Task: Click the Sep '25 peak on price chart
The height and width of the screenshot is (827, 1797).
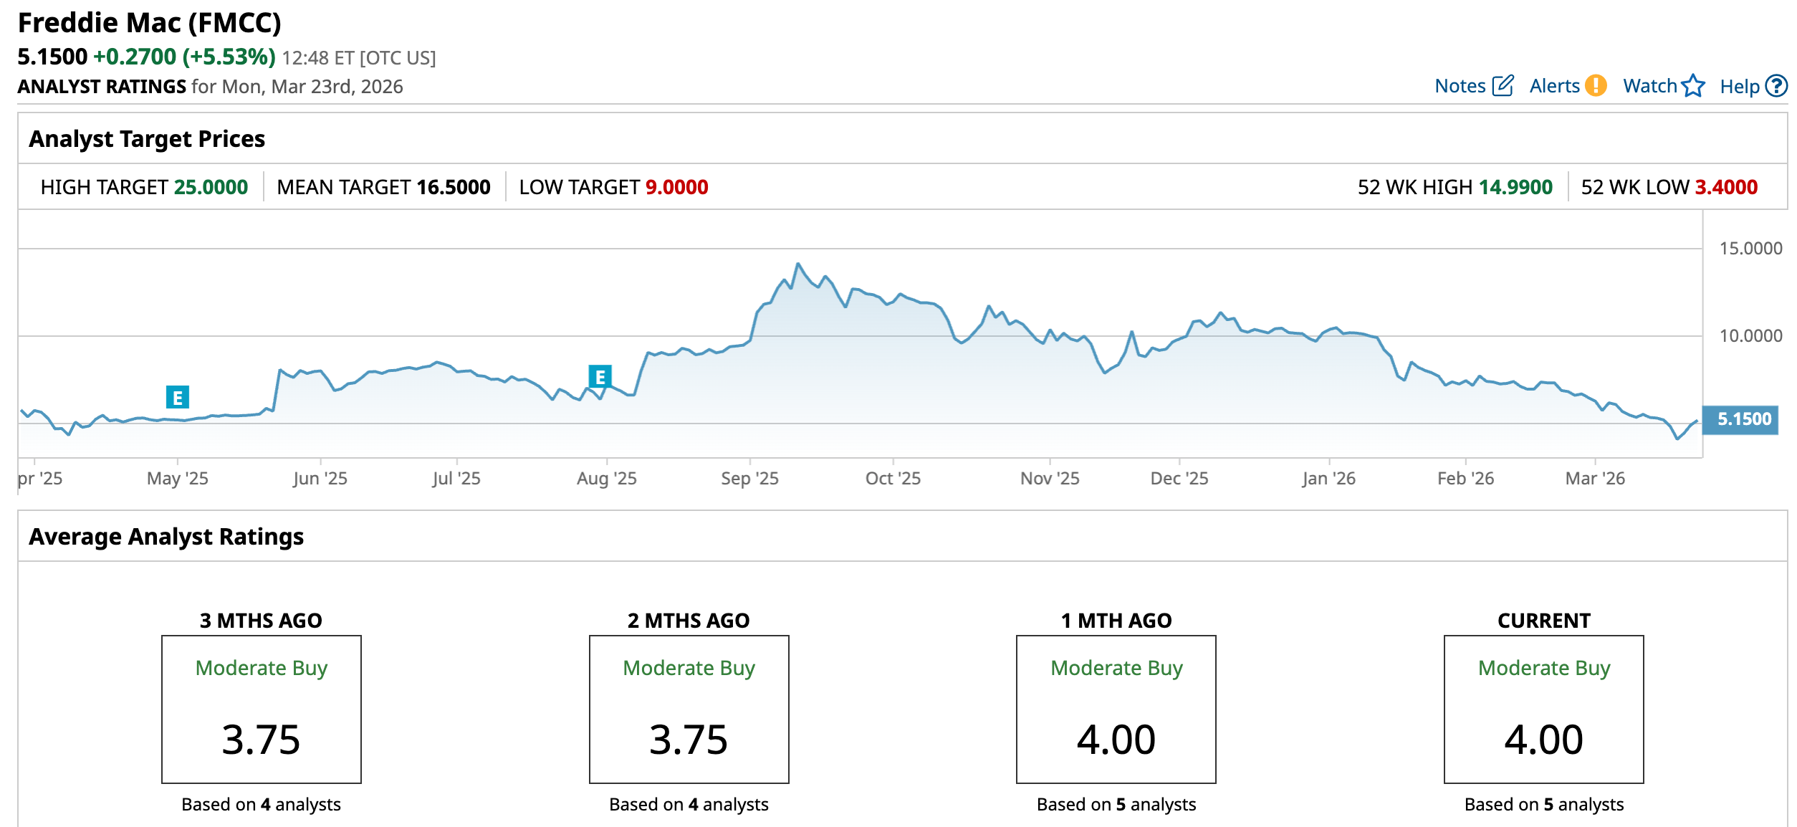Action: click(x=797, y=264)
